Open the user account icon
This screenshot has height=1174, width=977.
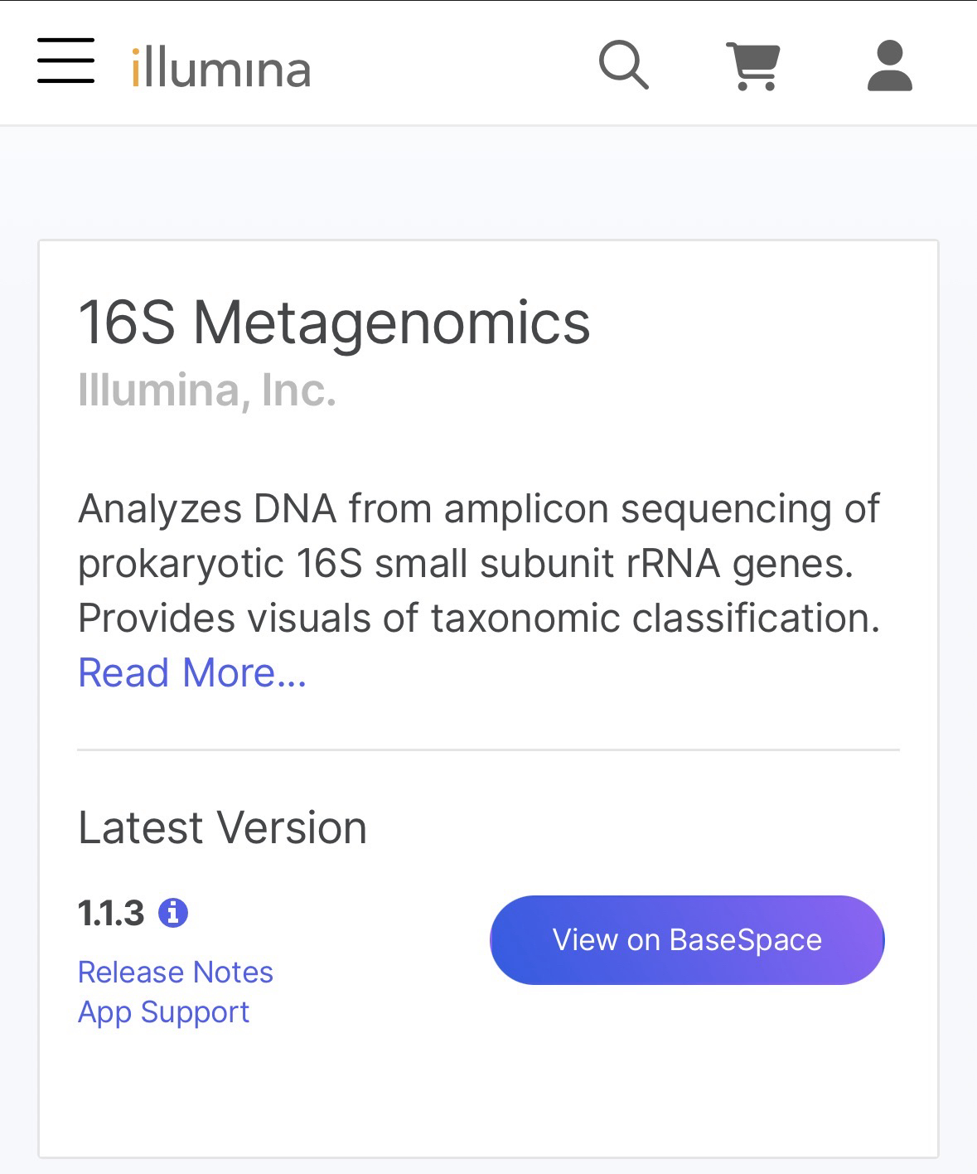click(889, 65)
